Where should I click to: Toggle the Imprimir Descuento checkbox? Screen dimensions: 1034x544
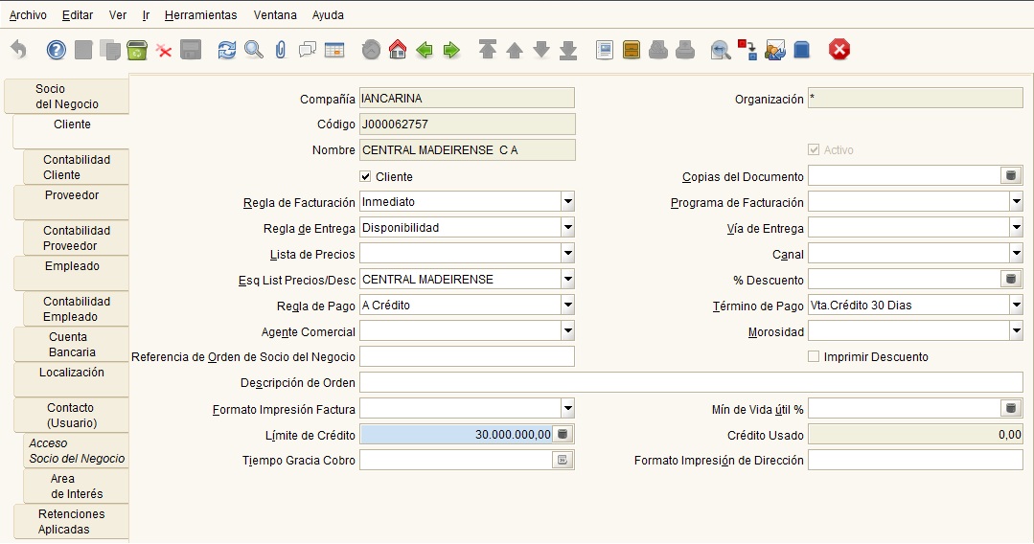(814, 356)
